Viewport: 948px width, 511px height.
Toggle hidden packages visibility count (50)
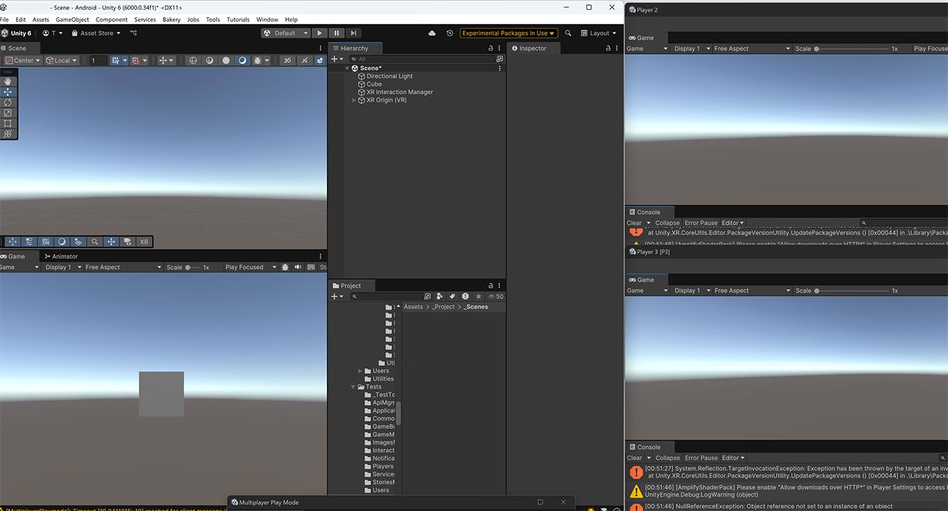[x=496, y=296]
